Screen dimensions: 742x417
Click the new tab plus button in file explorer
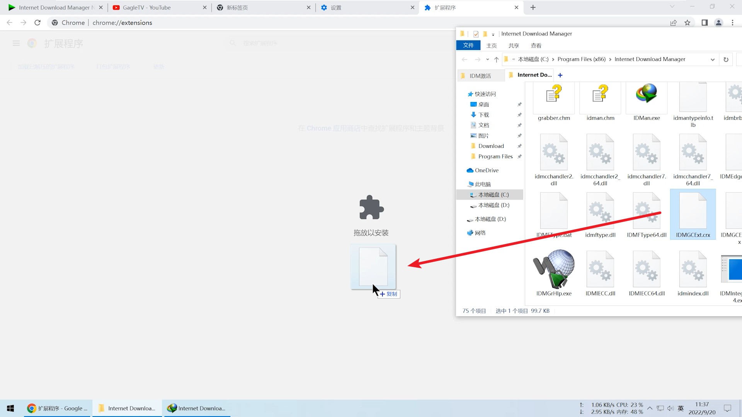560,75
